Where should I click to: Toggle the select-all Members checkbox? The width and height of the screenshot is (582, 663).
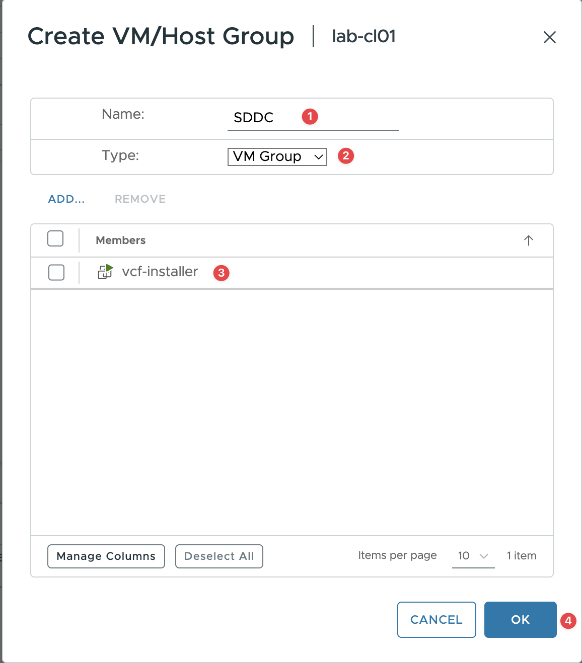(x=55, y=238)
